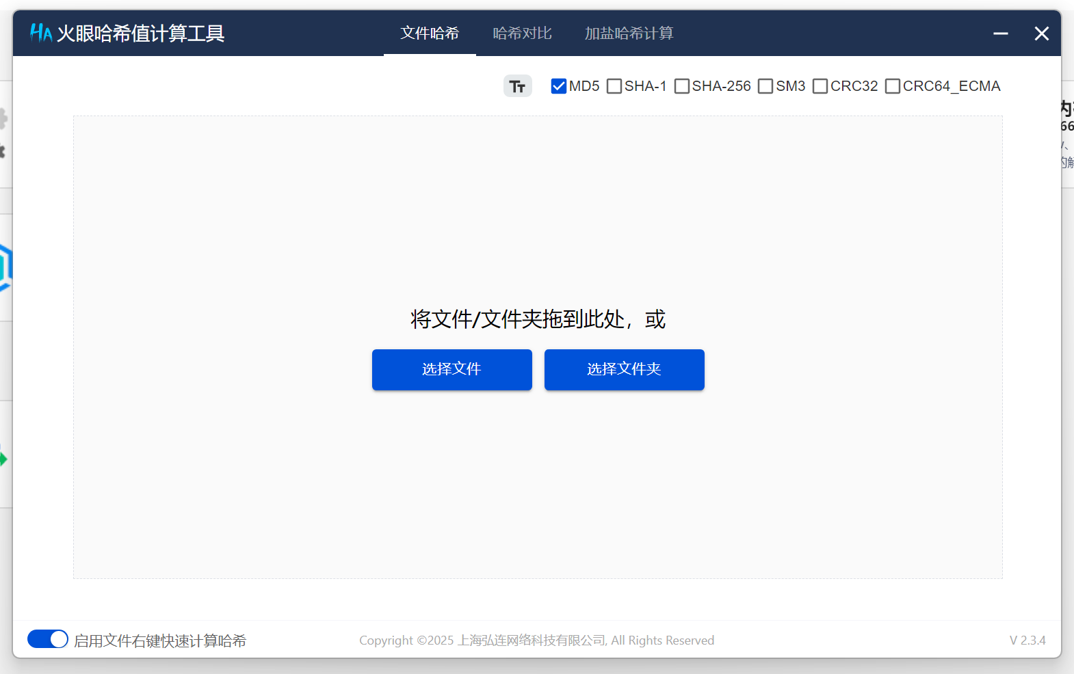
Task: Tick the SHA-256 checkbox
Action: click(x=682, y=86)
